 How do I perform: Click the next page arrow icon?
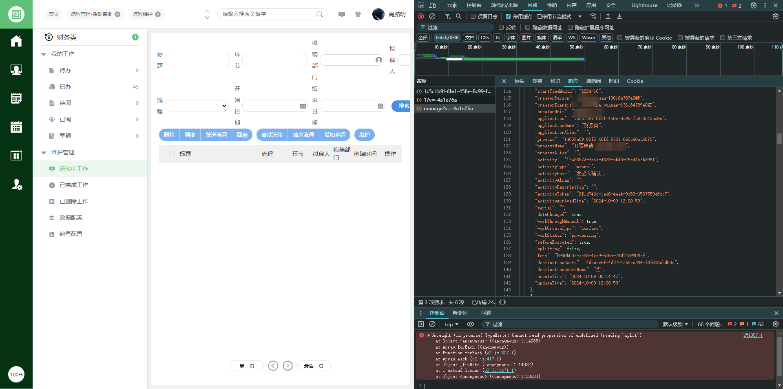click(288, 366)
